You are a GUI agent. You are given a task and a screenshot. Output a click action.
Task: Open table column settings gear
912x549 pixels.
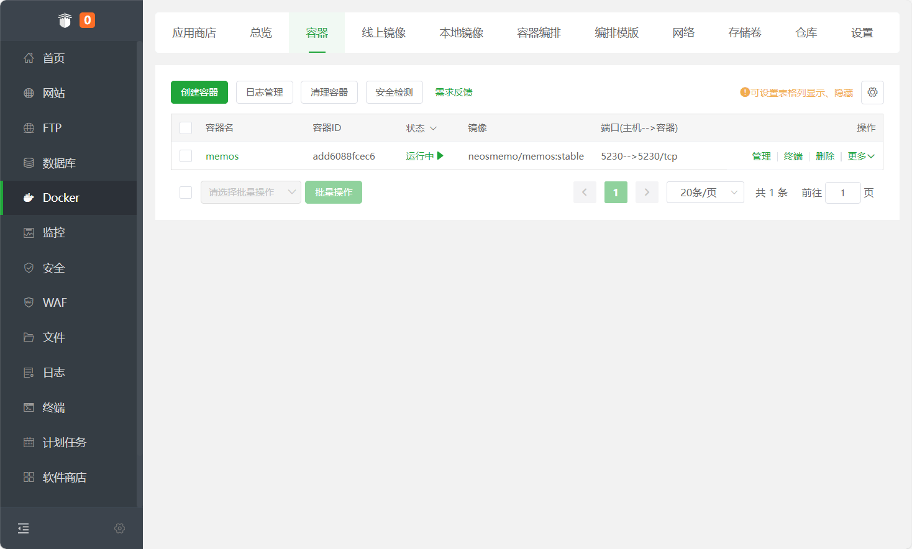tap(872, 93)
